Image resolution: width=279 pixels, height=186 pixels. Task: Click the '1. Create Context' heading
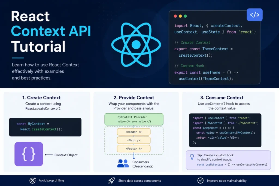click(x=41, y=97)
